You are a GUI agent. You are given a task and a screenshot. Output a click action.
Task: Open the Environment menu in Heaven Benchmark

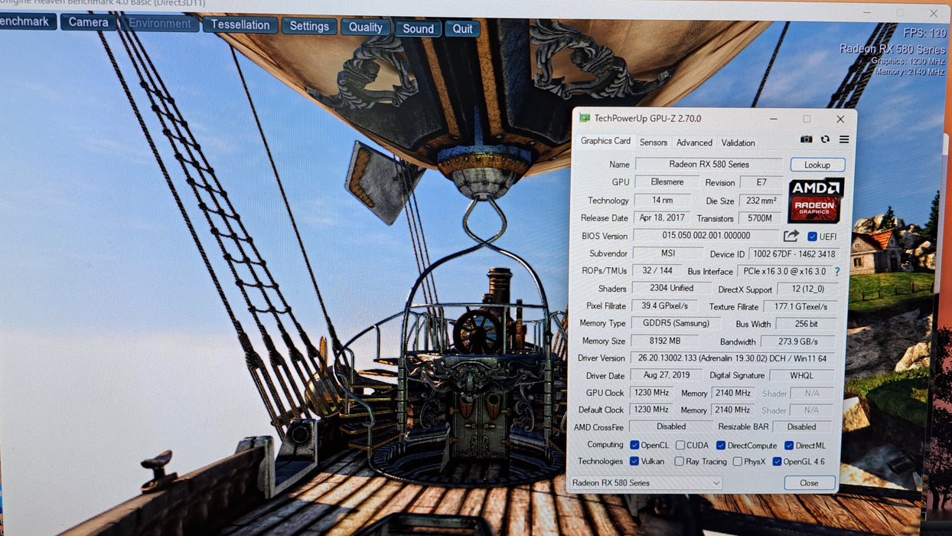[160, 23]
